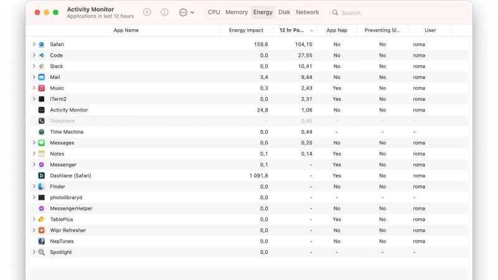Viewport: 498px width, 280px height.
Task: Click the stop process (X) toolbar icon
Action: coord(147,12)
